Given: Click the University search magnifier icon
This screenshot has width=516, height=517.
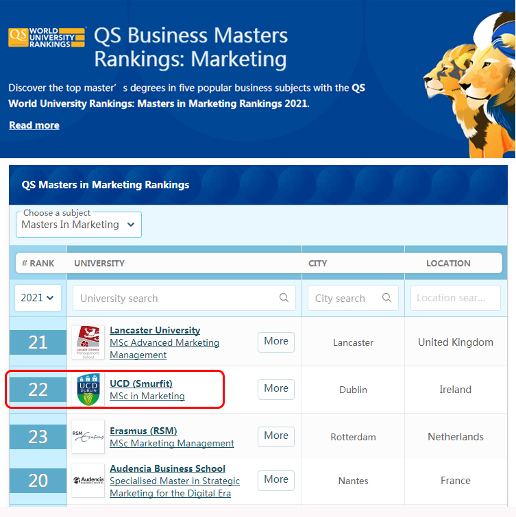Looking at the screenshot, I should point(284,298).
